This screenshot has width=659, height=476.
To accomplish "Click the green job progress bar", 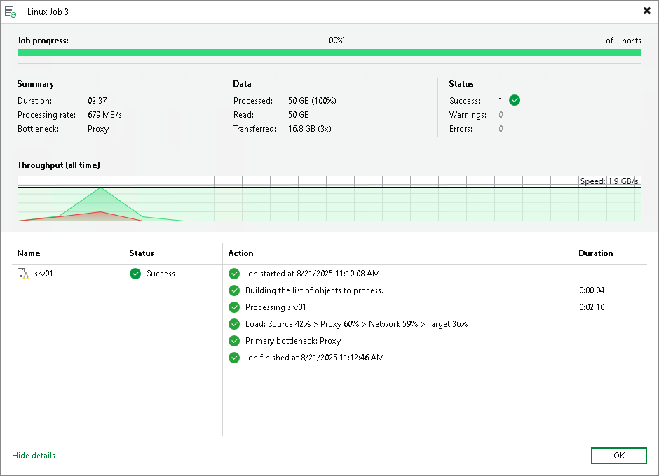I will [329, 52].
